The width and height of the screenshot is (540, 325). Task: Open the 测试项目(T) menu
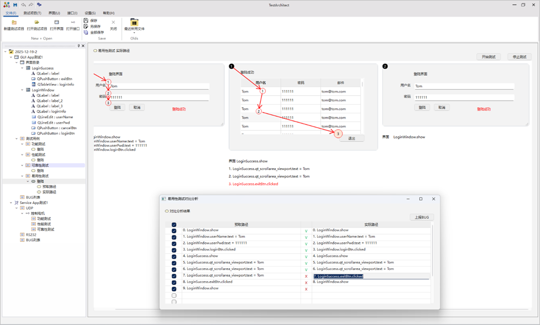[x=32, y=13]
